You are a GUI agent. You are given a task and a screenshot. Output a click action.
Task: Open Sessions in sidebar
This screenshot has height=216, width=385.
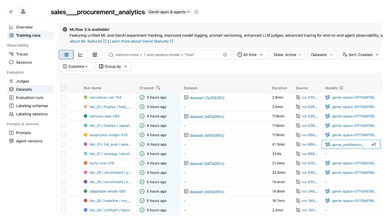[x=30, y=63]
